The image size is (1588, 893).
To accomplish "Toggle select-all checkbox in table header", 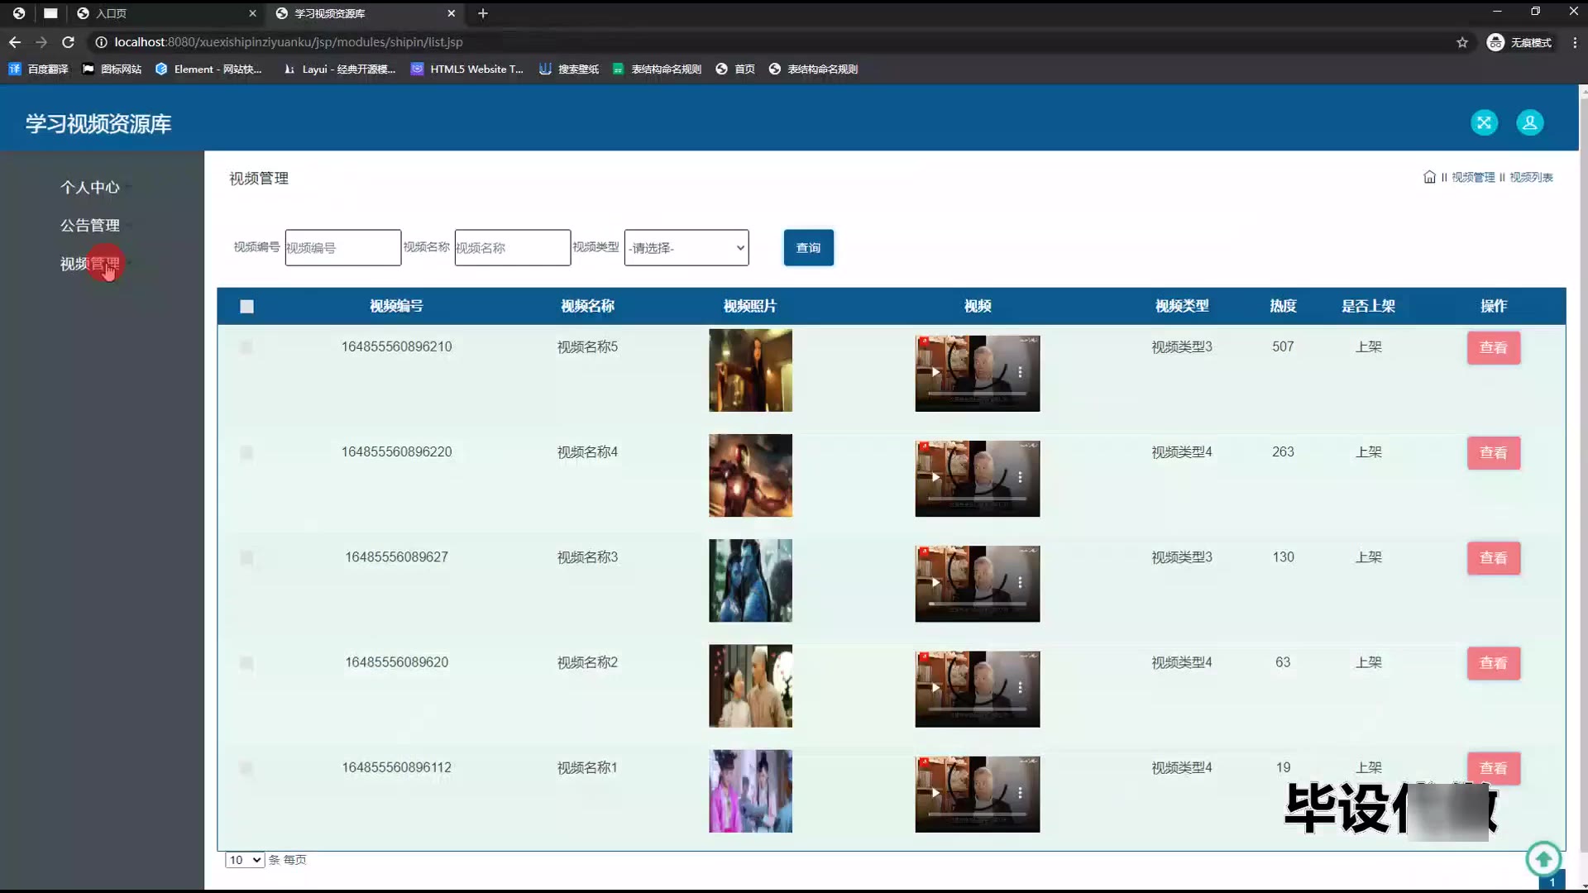I will tap(246, 307).
